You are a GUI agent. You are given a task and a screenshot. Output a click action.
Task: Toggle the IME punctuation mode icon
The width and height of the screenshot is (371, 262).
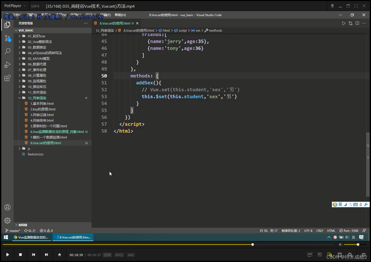[x=351, y=204]
